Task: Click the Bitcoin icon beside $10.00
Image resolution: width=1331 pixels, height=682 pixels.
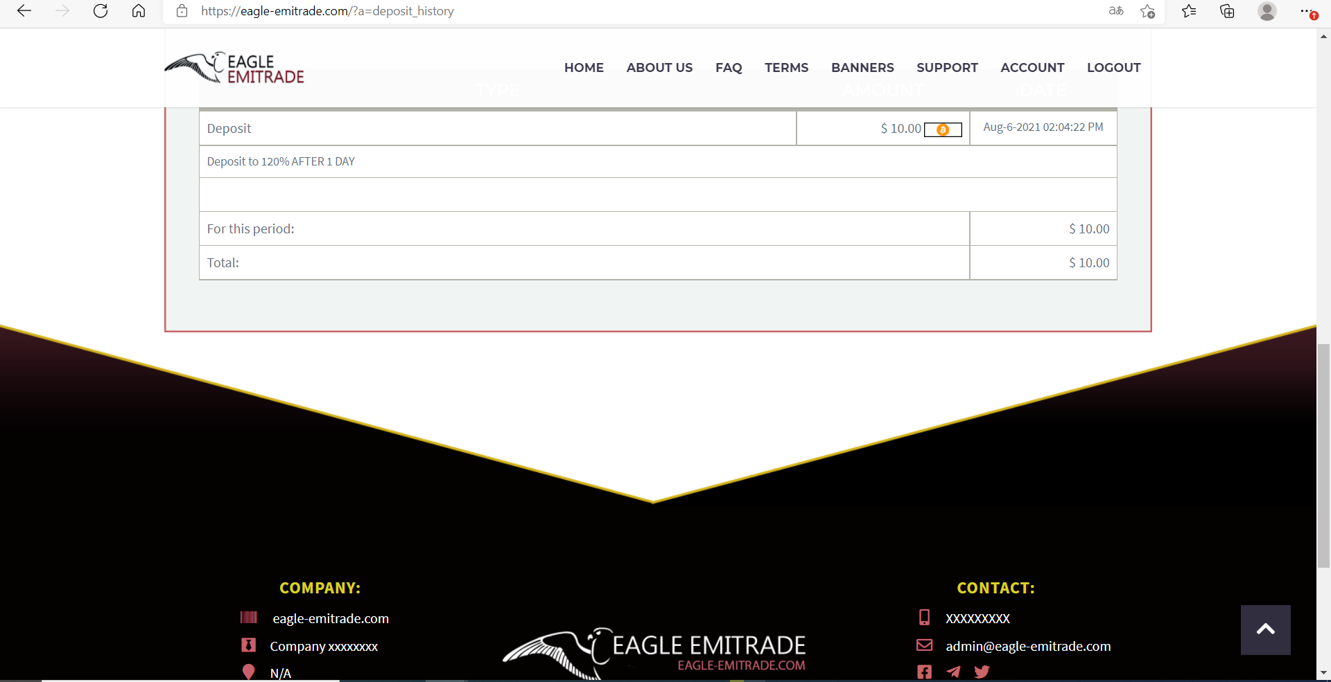Action: tap(943, 129)
